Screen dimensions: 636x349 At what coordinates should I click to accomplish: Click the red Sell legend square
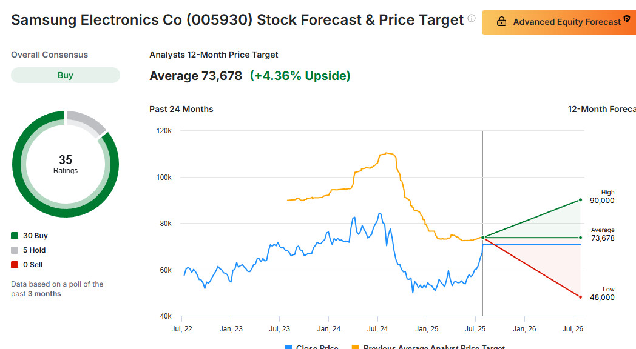(x=15, y=265)
